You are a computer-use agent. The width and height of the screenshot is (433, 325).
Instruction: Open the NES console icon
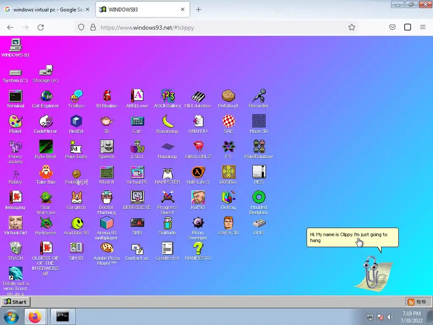click(x=259, y=172)
